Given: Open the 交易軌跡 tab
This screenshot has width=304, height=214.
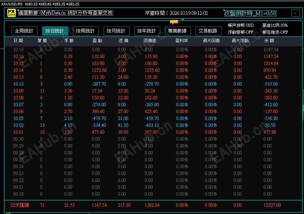Looking at the screenshot, I should click(208, 31).
